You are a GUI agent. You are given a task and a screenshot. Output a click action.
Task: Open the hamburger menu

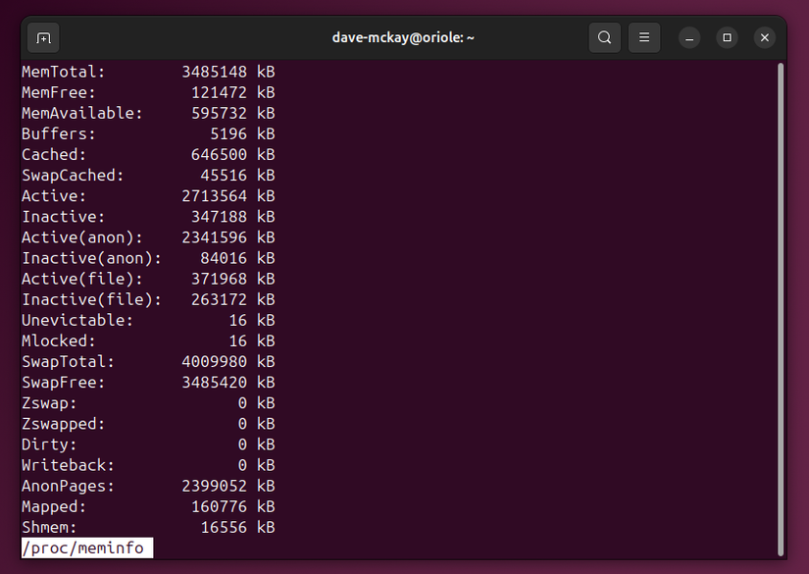644,36
